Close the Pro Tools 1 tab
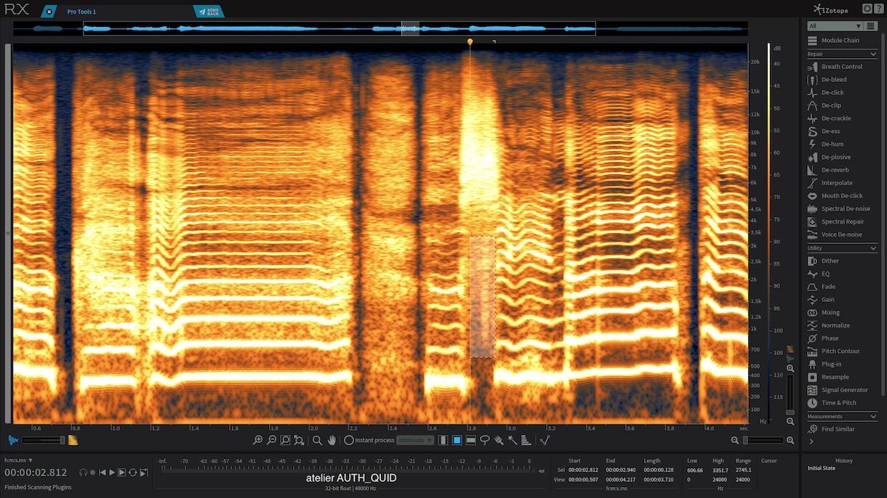The width and height of the screenshot is (887, 498). point(49,12)
